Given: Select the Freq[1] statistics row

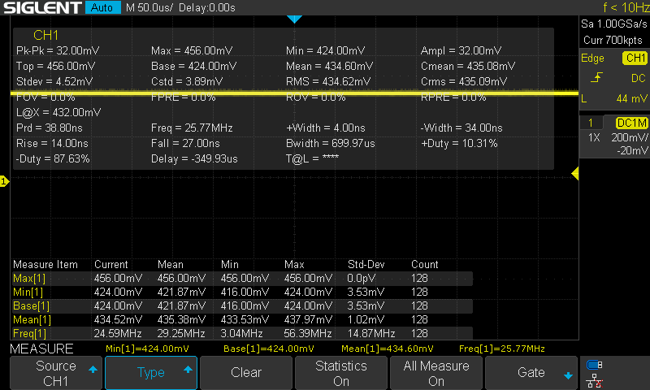Looking at the screenshot, I should (x=241, y=333).
